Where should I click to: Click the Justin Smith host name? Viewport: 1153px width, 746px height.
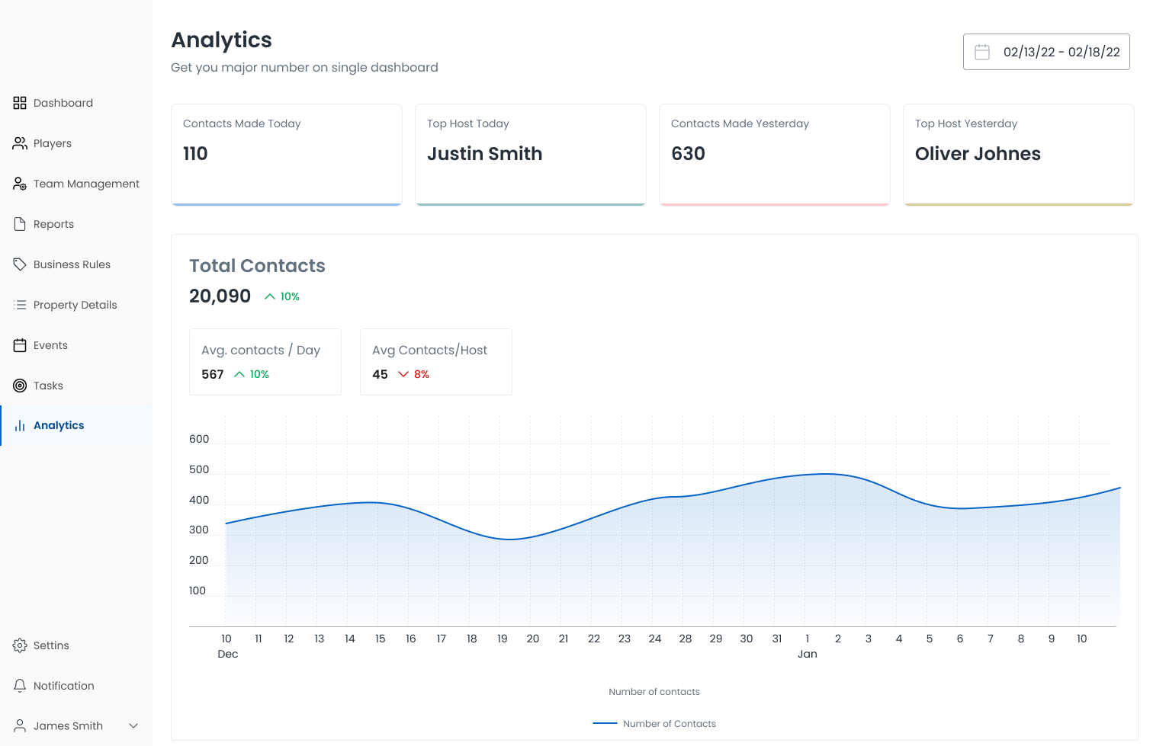click(x=484, y=154)
